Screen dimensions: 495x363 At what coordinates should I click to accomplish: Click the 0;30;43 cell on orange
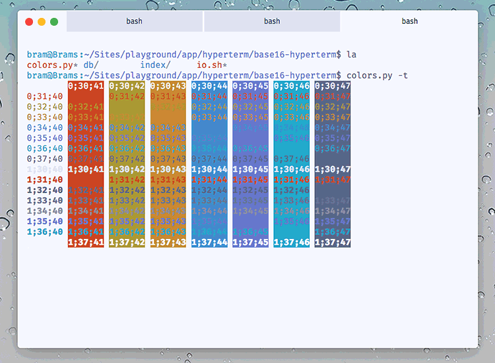[168, 86]
